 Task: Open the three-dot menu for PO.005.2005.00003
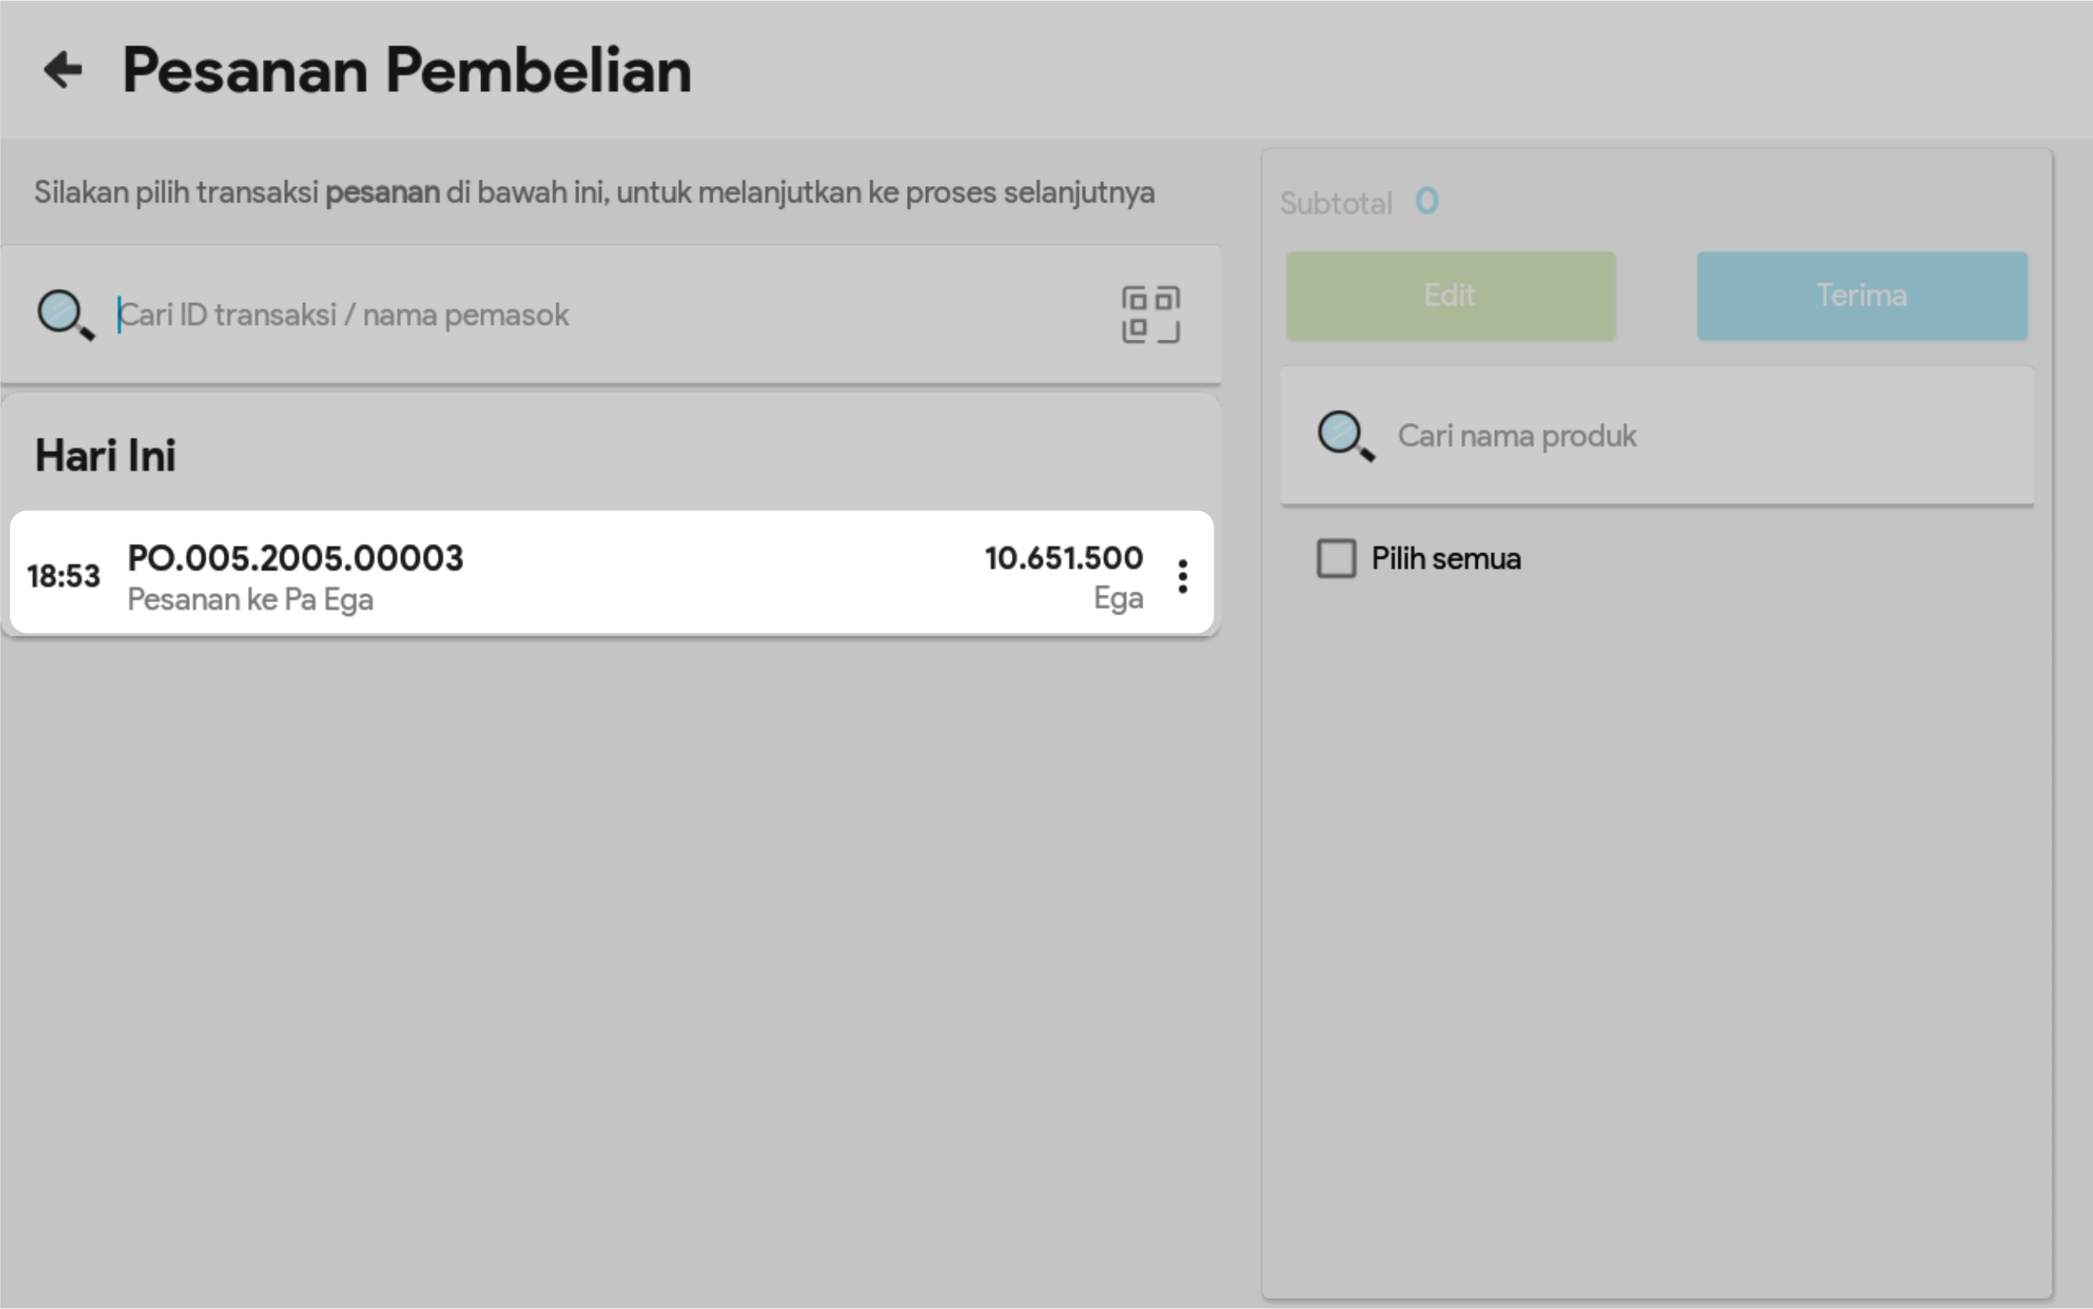1183,577
